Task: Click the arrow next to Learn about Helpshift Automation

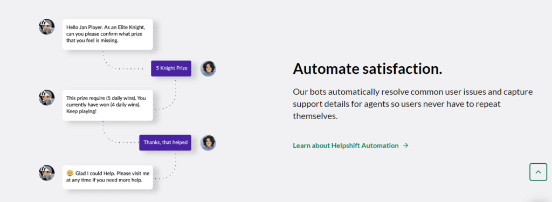Action: pyautogui.click(x=405, y=145)
